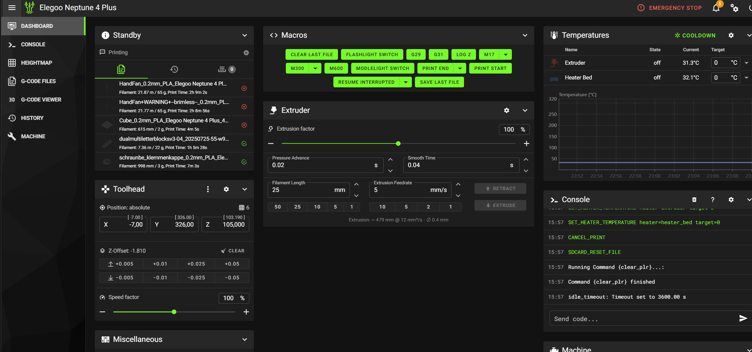Increase speed factor with plus icon

pyautogui.click(x=246, y=312)
